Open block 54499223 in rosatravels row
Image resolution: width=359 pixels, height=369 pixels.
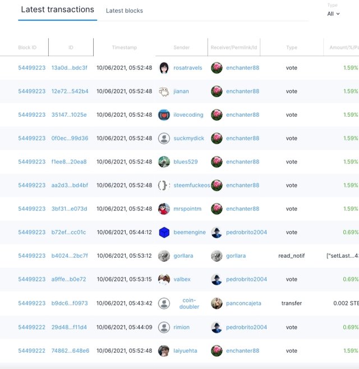pyautogui.click(x=32, y=68)
